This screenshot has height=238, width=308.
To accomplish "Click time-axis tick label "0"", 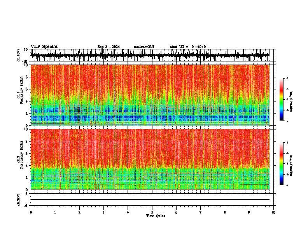I will point(31,212).
